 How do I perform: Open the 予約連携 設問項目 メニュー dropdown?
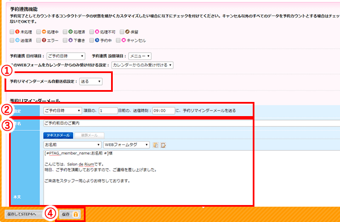[x=140, y=56]
